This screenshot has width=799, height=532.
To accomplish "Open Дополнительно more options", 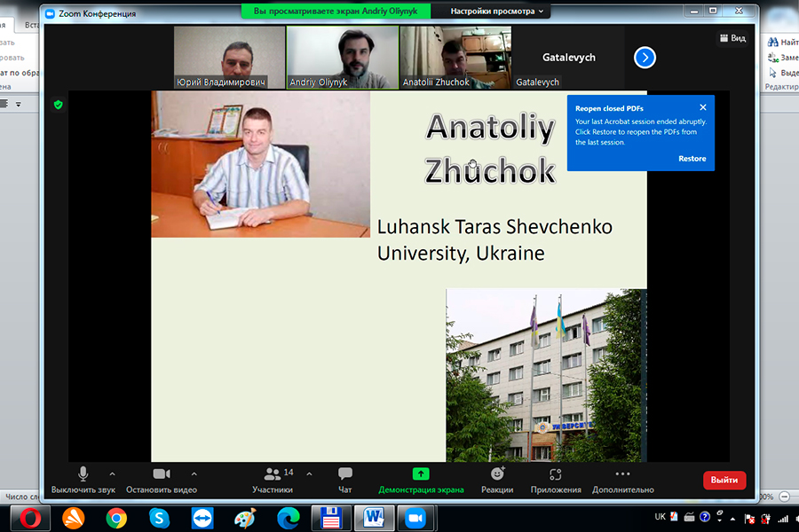I will pos(622,480).
